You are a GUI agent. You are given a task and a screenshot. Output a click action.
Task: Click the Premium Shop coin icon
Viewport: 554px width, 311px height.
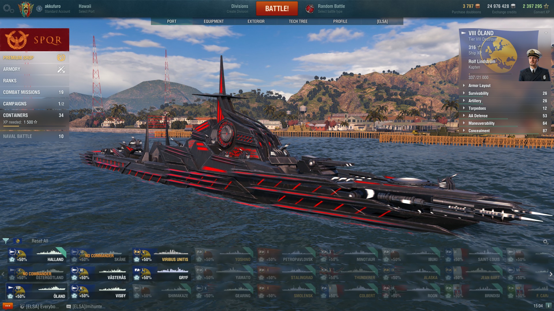click(x=61, y=58)
